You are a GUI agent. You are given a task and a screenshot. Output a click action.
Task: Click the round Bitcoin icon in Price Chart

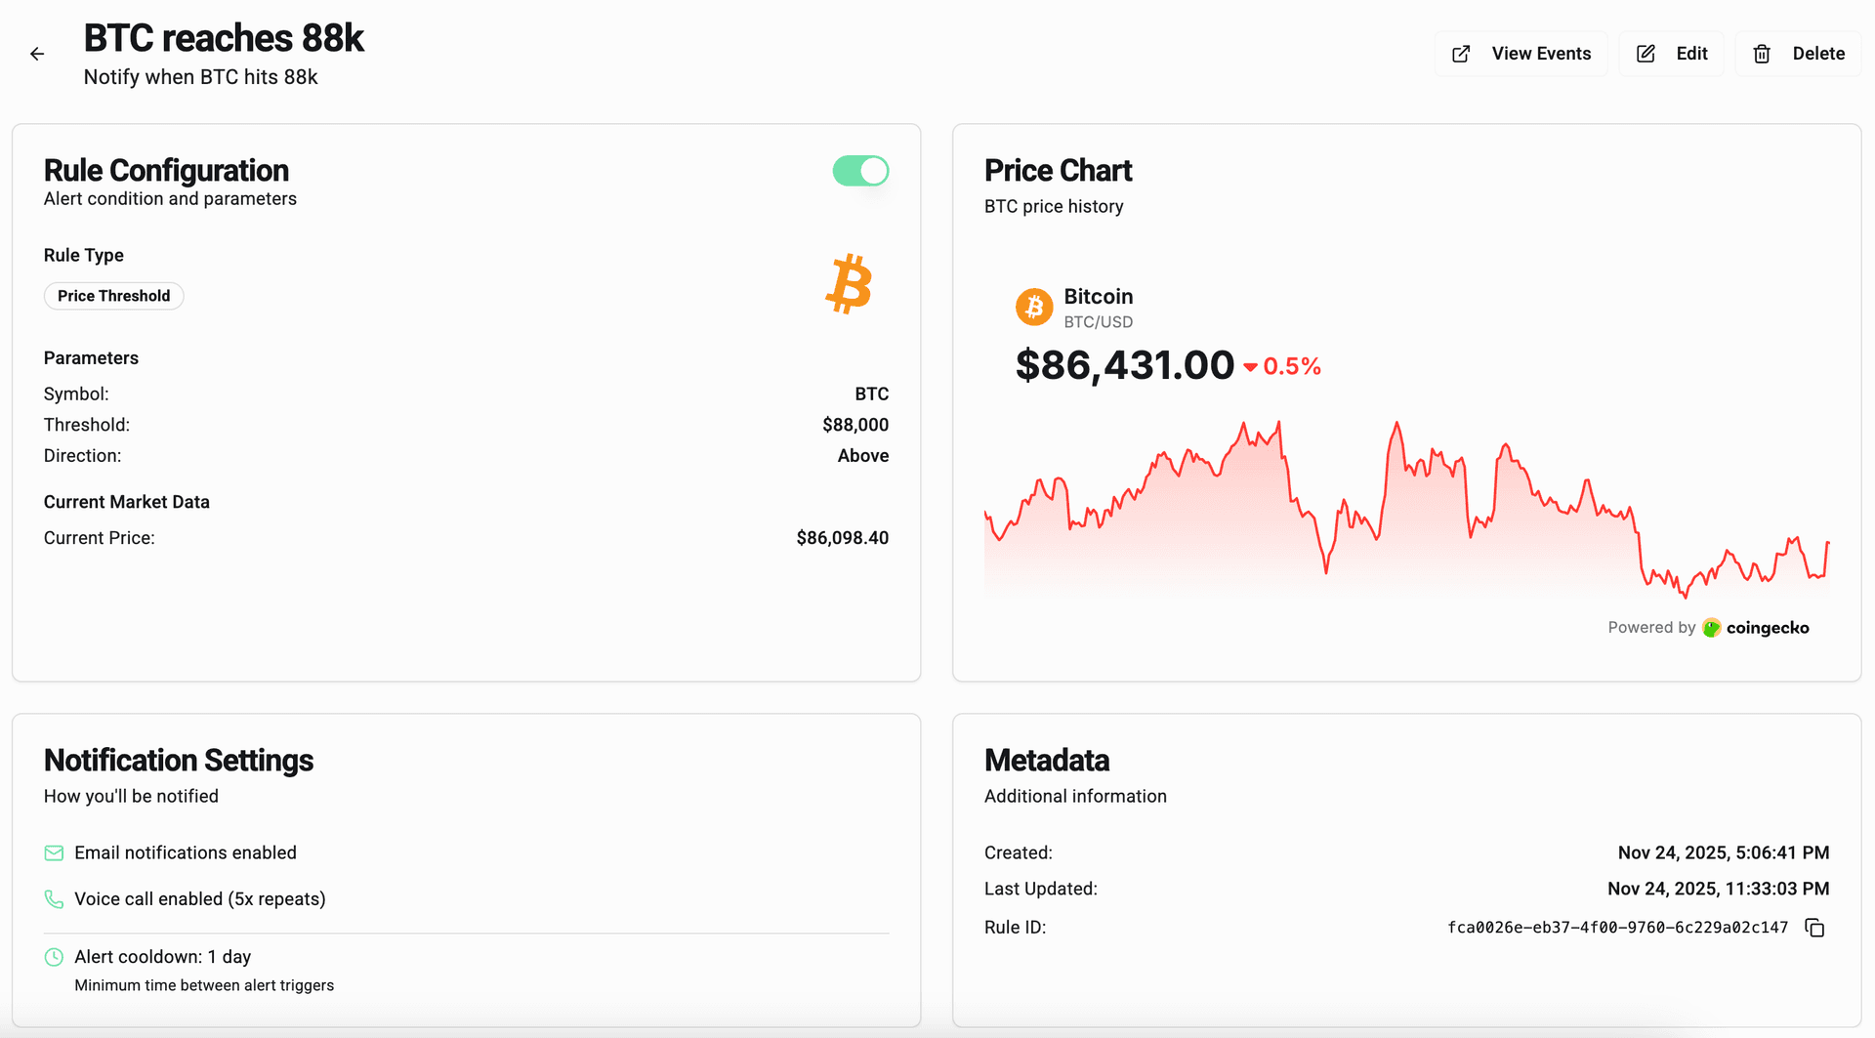point(1034,307)
